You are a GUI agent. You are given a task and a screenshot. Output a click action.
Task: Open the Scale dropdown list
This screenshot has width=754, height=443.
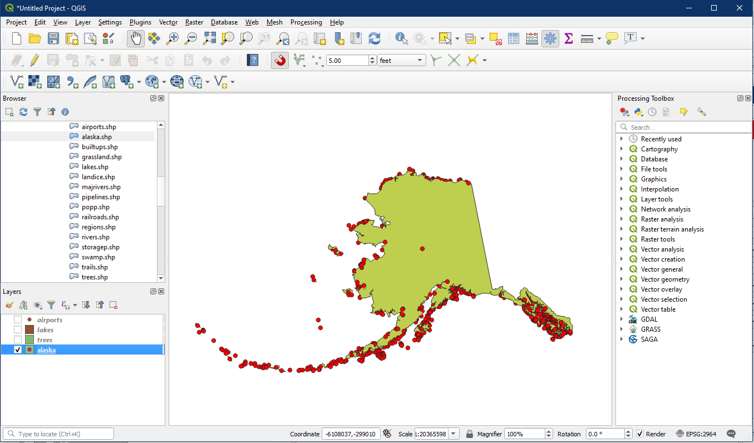click(454, 434)
